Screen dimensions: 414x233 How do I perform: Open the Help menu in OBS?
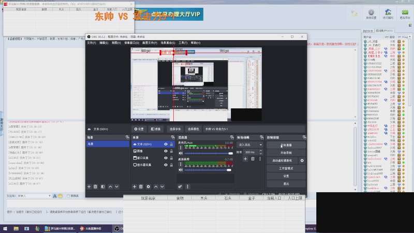(196, 43)
